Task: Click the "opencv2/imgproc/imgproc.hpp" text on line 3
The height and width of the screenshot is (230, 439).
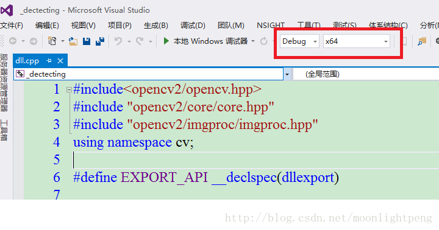Action: (223, 125)
